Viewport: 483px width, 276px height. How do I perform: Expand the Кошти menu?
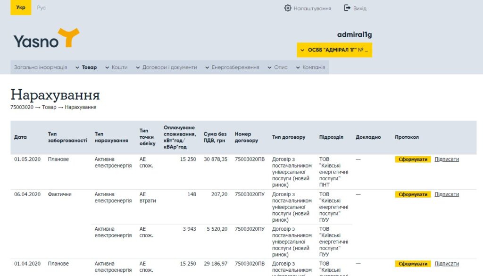[x=119, y=67]
